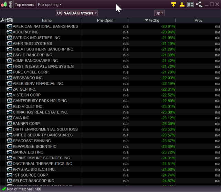The width and height of the screenshot is (221, 192).
Task: Click the green checkmark status icon
Action: click(3, 189)
